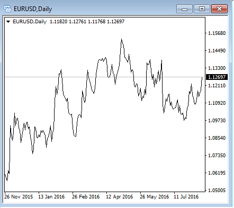The height and width of the screenshot is (208, 234).
Task: Select the 26 May 2016 date marker
Action: tap(154, 197)
